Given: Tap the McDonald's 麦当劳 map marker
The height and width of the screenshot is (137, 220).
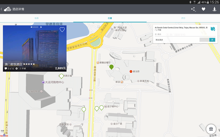Looking at the screenshot, I should point(131,71).
